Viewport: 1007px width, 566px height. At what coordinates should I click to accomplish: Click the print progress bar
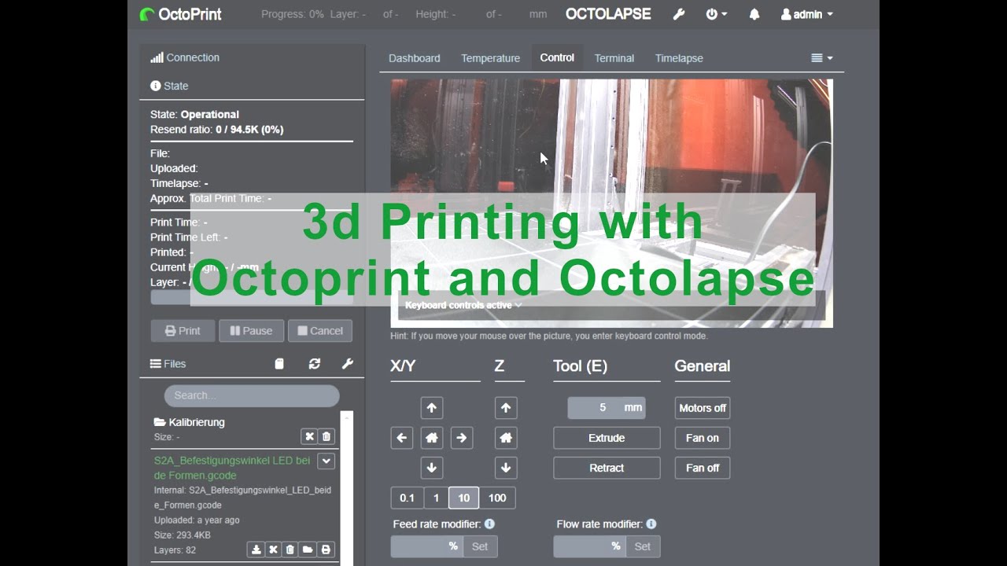tap(252, 297)
